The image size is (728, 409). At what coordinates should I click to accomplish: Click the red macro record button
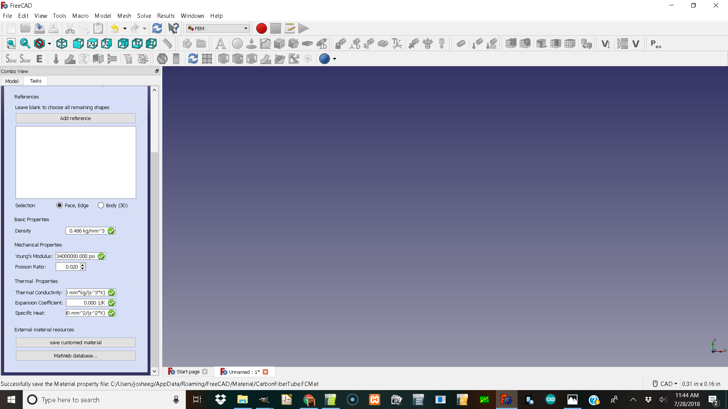(261, 28)
